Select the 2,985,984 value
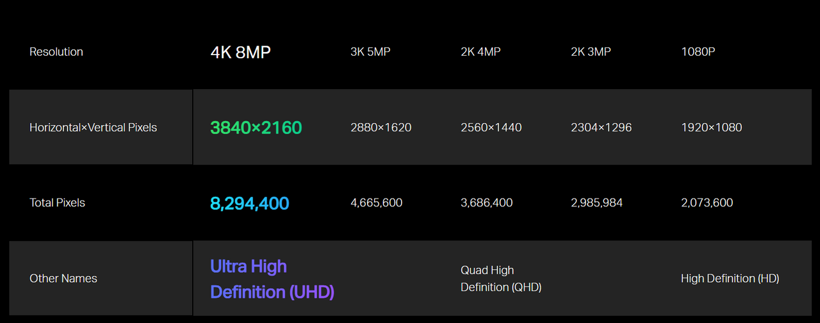The image size is (820, 323). [597, 203]
